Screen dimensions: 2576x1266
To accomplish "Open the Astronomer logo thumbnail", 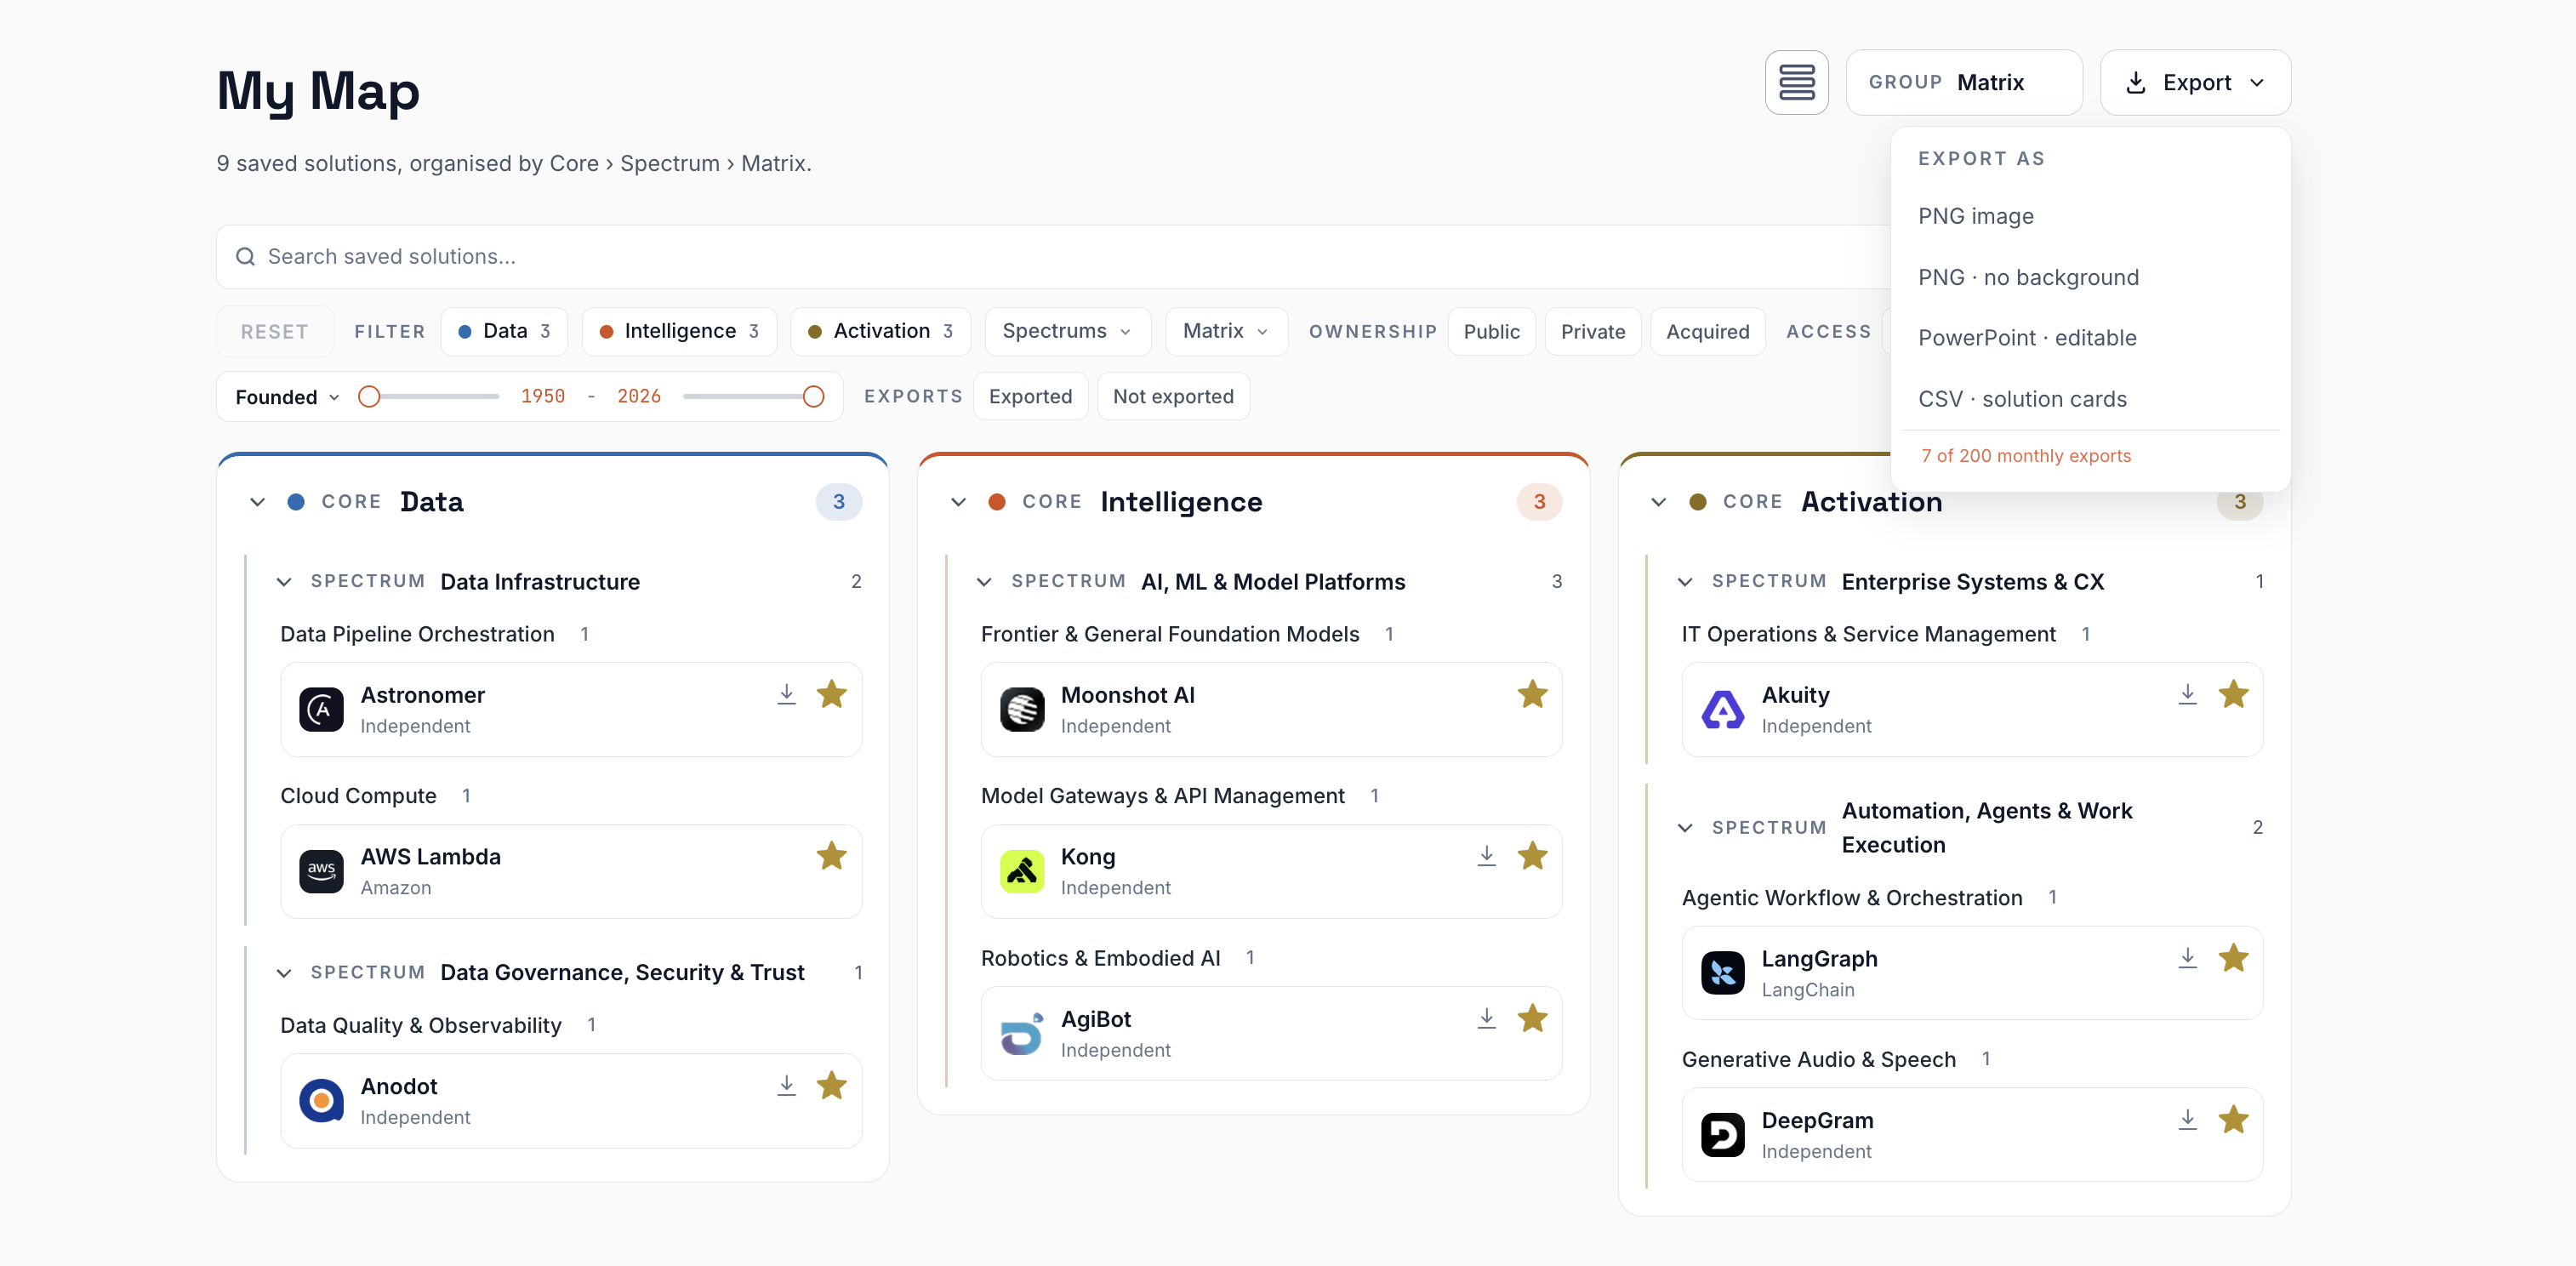I will (321, 710).
